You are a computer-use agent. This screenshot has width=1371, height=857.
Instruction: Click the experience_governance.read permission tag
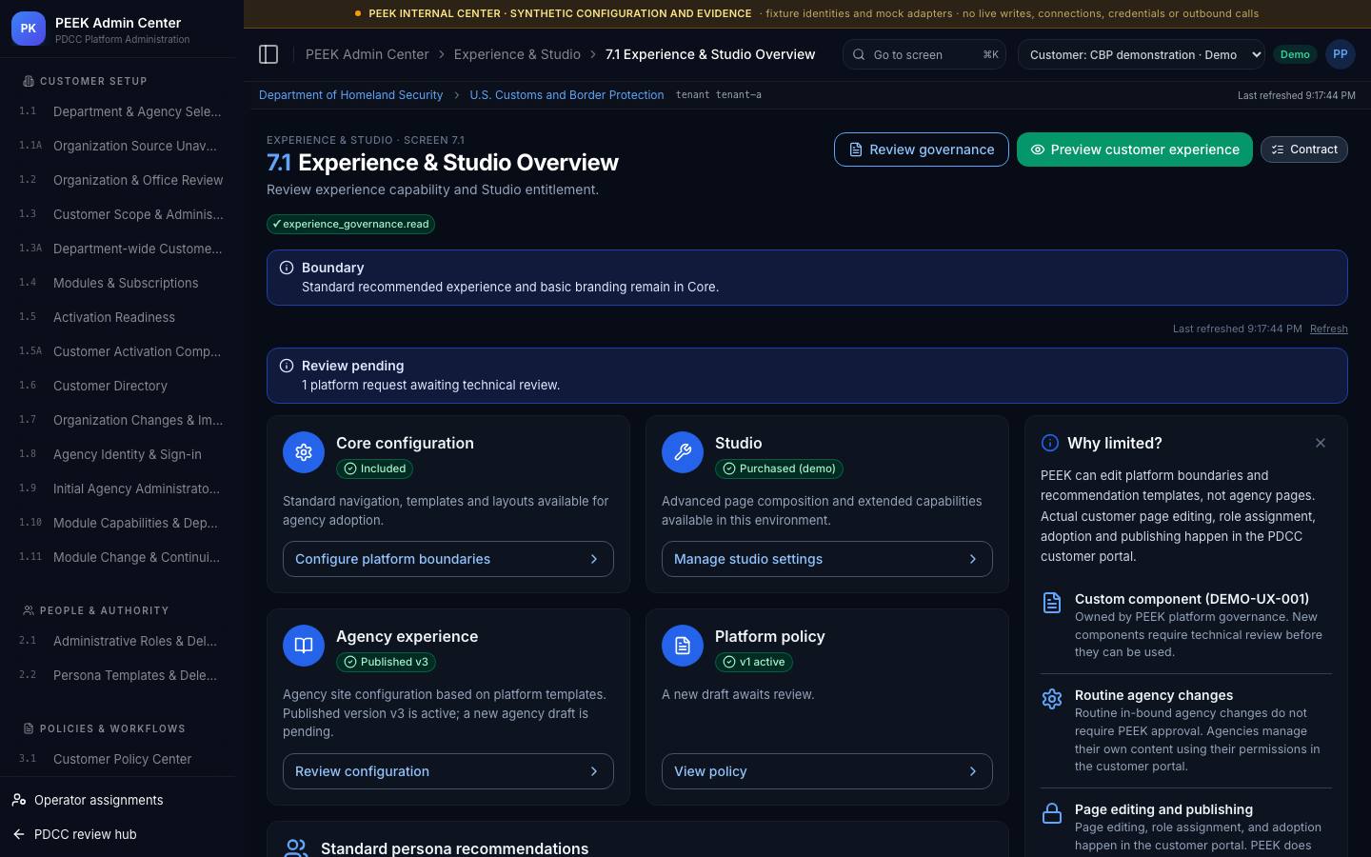click(x=350, y=224)
